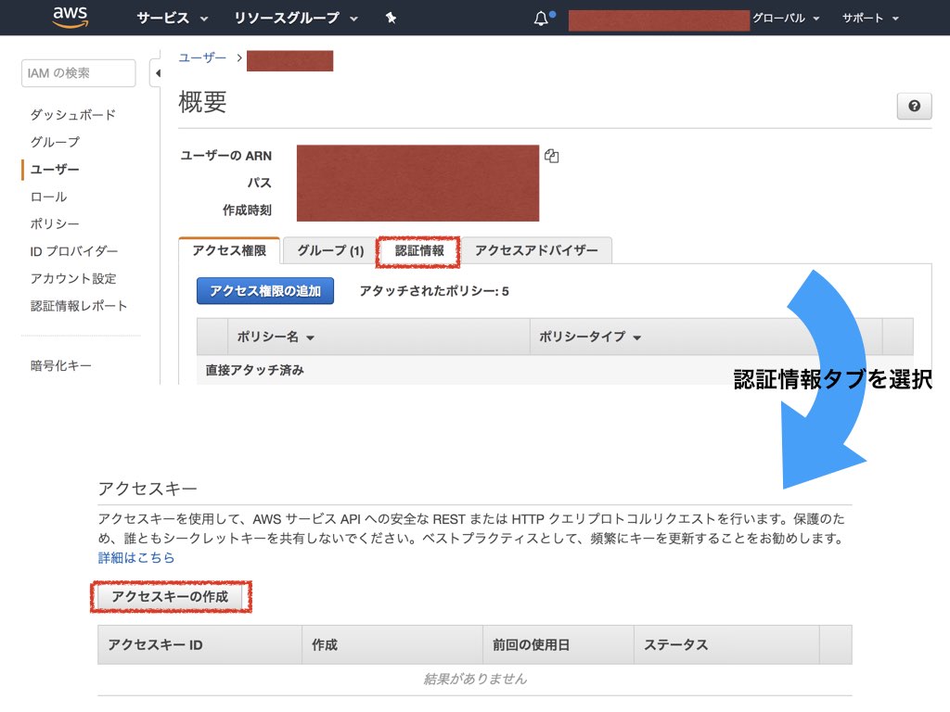Collapse the sidebar with the arrow handle

(156, 73)
